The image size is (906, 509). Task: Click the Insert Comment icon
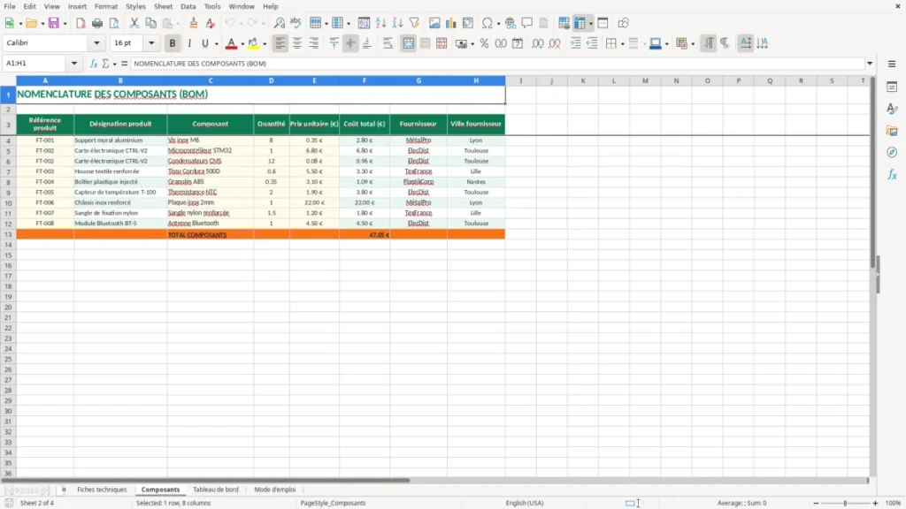tap(527, 23)
